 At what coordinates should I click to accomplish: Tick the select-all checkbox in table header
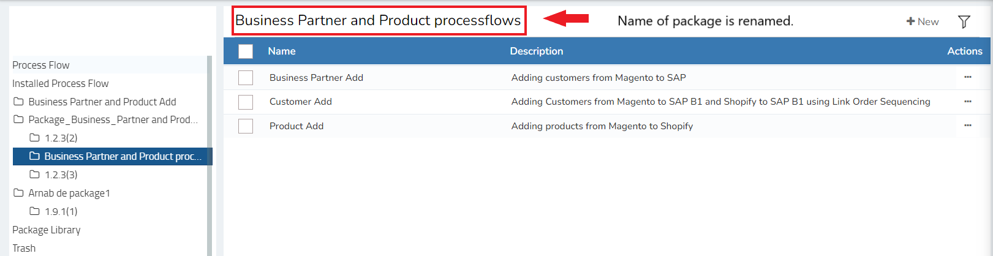246,51
